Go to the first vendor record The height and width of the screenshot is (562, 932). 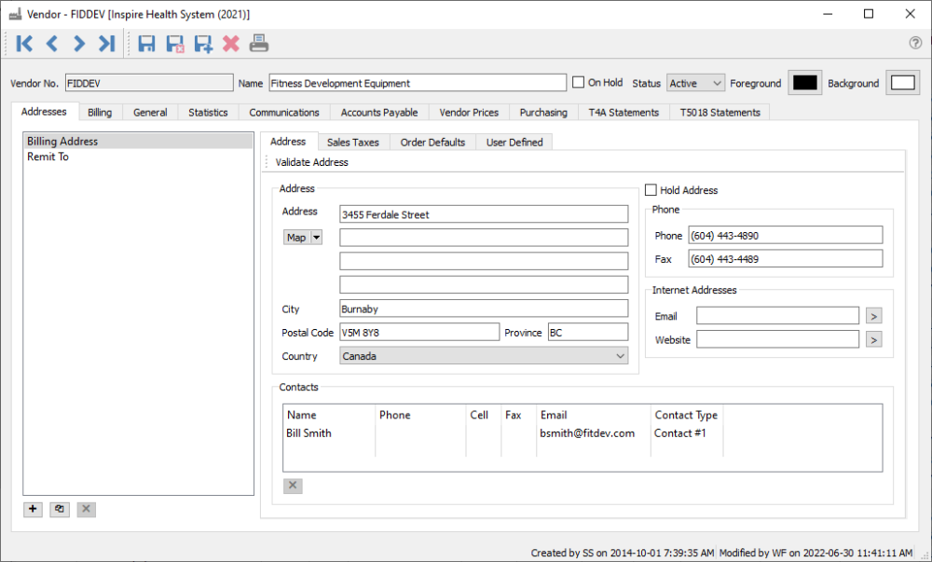(x=25, y=43)
